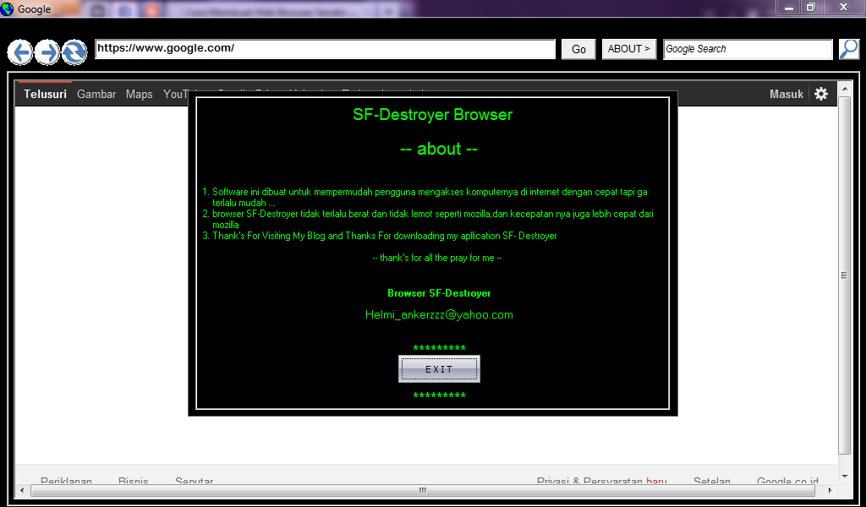Click the refresh page icon

[74, 52]
